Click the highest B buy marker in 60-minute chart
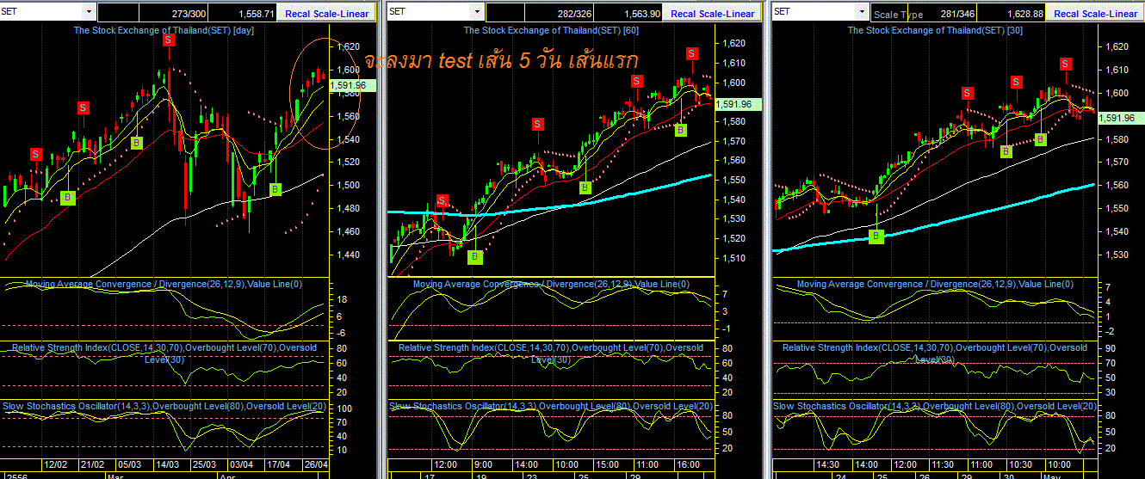The height and width of the screenshot is (479, 1145). point(680,130)
